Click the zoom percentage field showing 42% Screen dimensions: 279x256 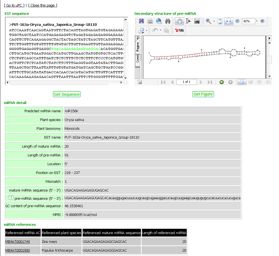[x=248, y=21]
